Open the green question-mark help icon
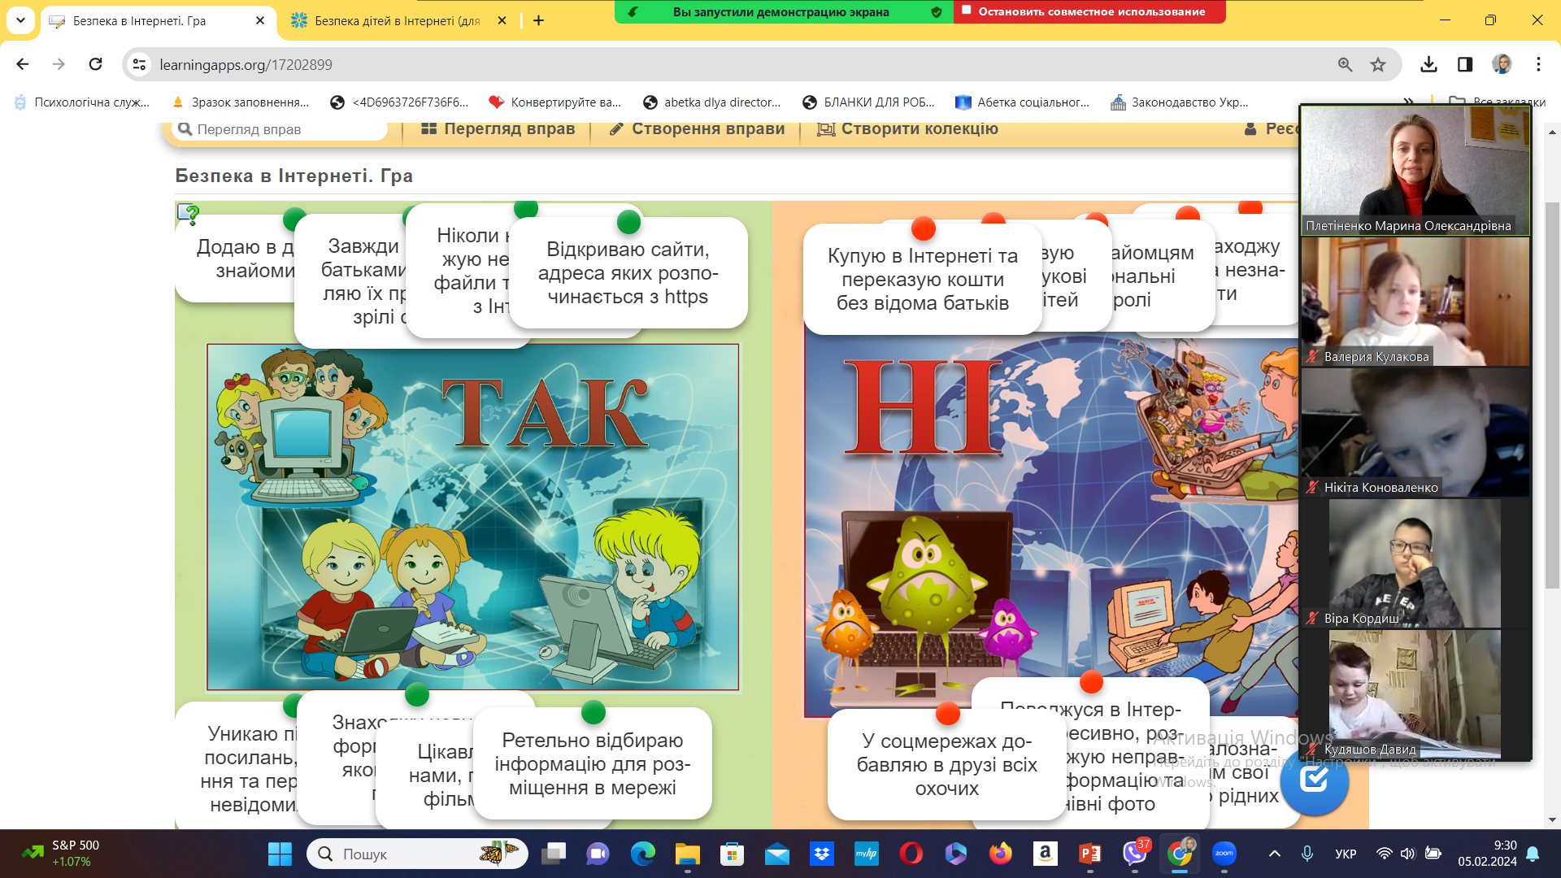The height and width of the screenshot is (878, 1561). click(189, 214)
